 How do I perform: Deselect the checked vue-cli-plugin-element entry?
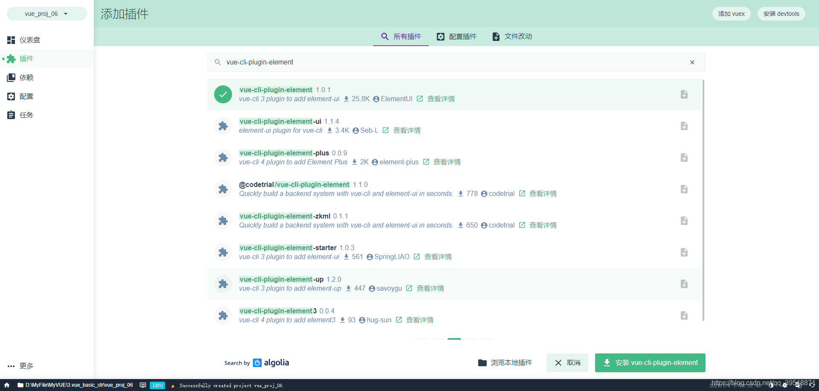pyautogui.click(x=223, y=94)
